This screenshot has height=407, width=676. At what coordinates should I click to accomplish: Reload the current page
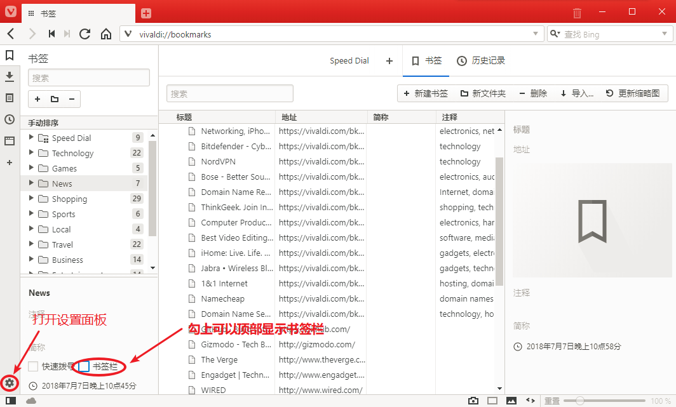tap(84, 34)
